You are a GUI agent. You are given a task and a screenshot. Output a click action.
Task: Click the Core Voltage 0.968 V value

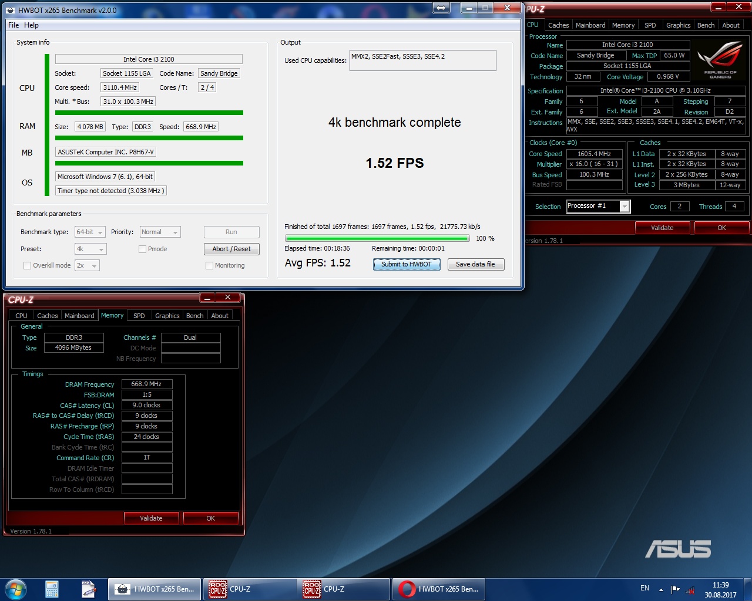tap(668, 76)
